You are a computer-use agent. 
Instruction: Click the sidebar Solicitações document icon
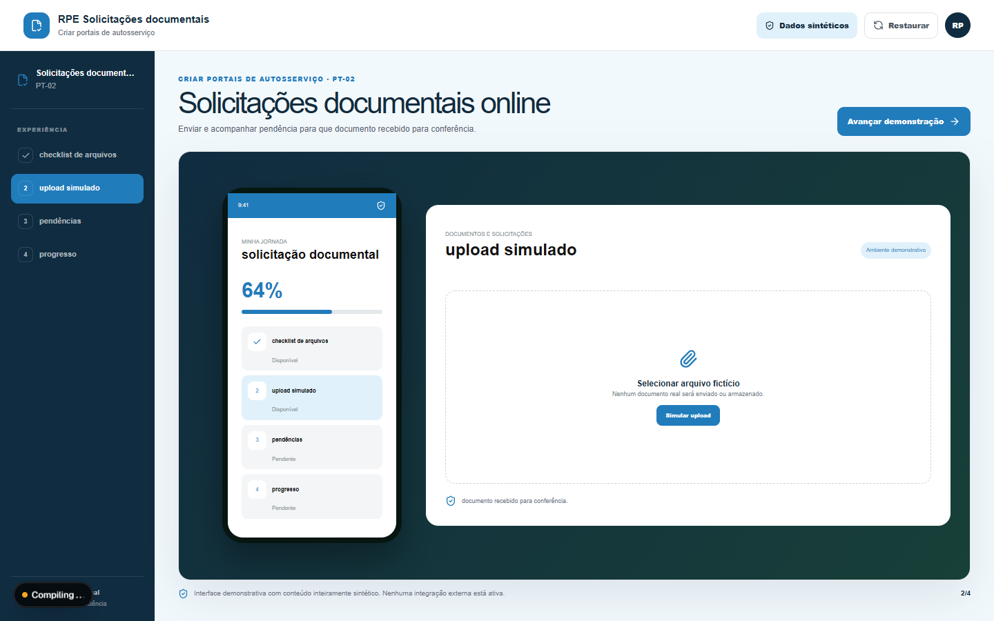point(23,79)
